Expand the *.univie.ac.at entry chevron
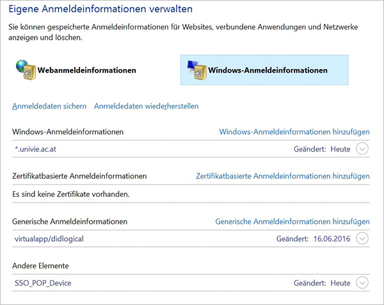This screenshot has width=384, height=305. (x=362, y=149)
